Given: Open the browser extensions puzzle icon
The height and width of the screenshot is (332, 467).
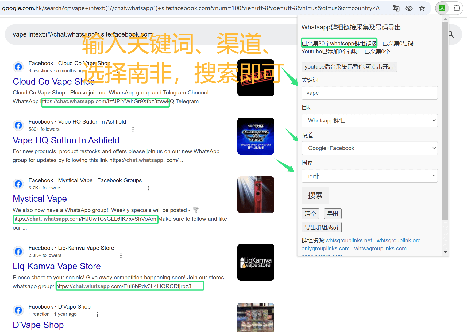Looking at the screenshot, I should (457, 8).
